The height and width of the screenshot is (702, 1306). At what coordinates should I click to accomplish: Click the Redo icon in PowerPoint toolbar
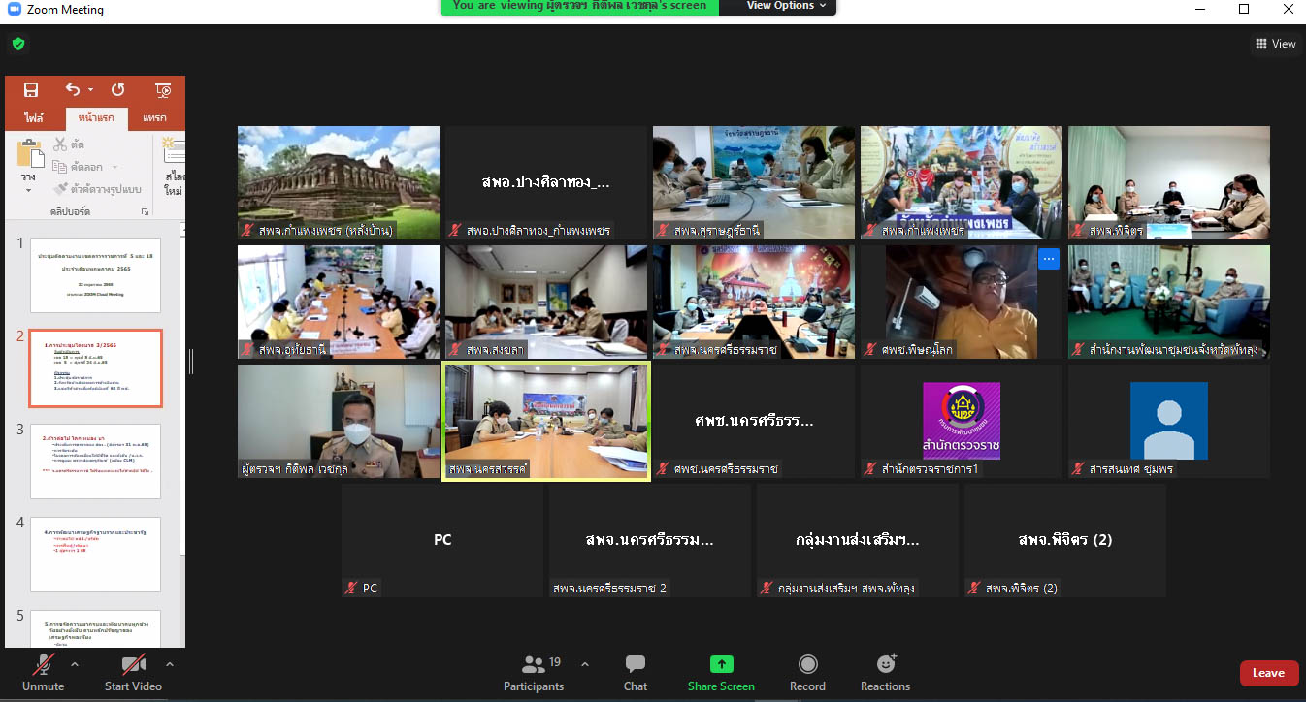pos(117,90)
